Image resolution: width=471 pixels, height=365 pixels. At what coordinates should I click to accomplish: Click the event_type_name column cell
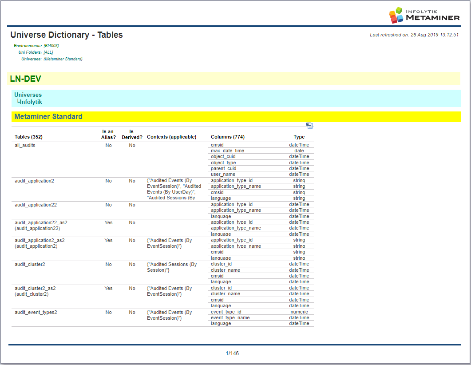230,317
